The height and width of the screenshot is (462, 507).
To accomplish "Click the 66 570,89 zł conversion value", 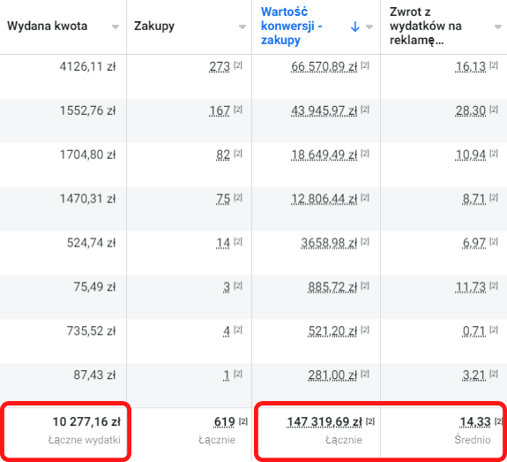I will [x=324, y=67].
